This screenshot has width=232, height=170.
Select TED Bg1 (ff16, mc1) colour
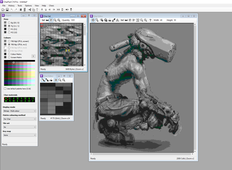(9, 44)
